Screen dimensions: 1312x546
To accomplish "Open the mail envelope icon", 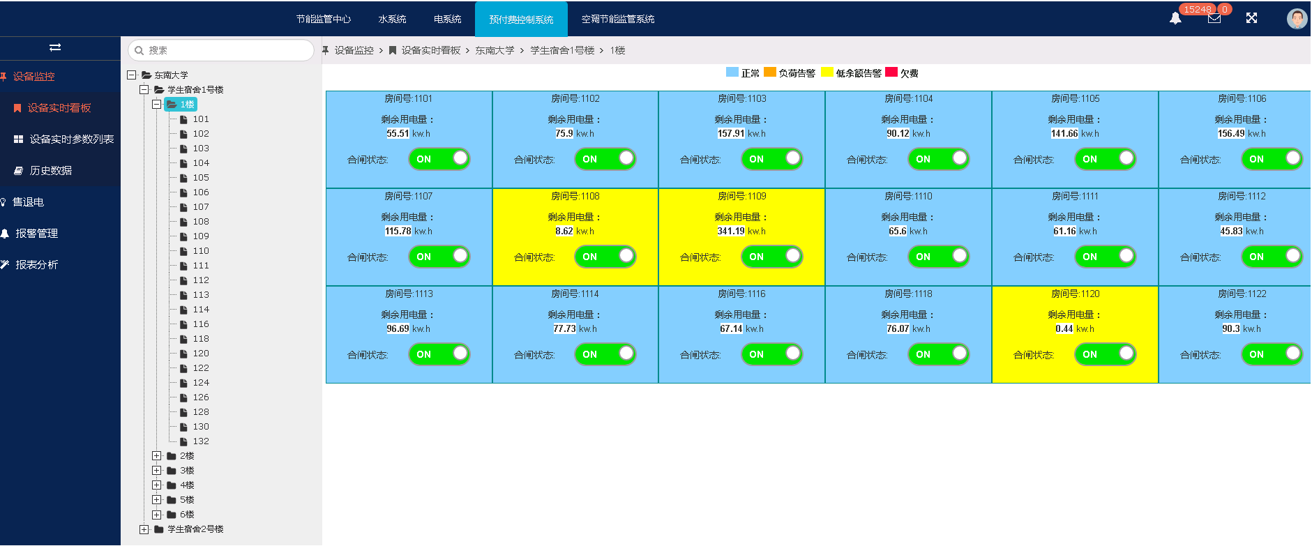I will 1214,18.
